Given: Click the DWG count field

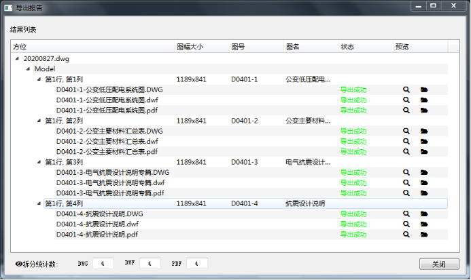Looking at the screenshot, I should [103, 263].
